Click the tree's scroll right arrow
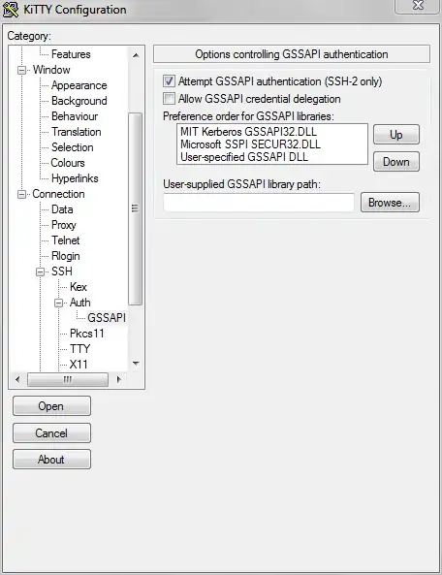442x575 pixels. click(119, 379)
